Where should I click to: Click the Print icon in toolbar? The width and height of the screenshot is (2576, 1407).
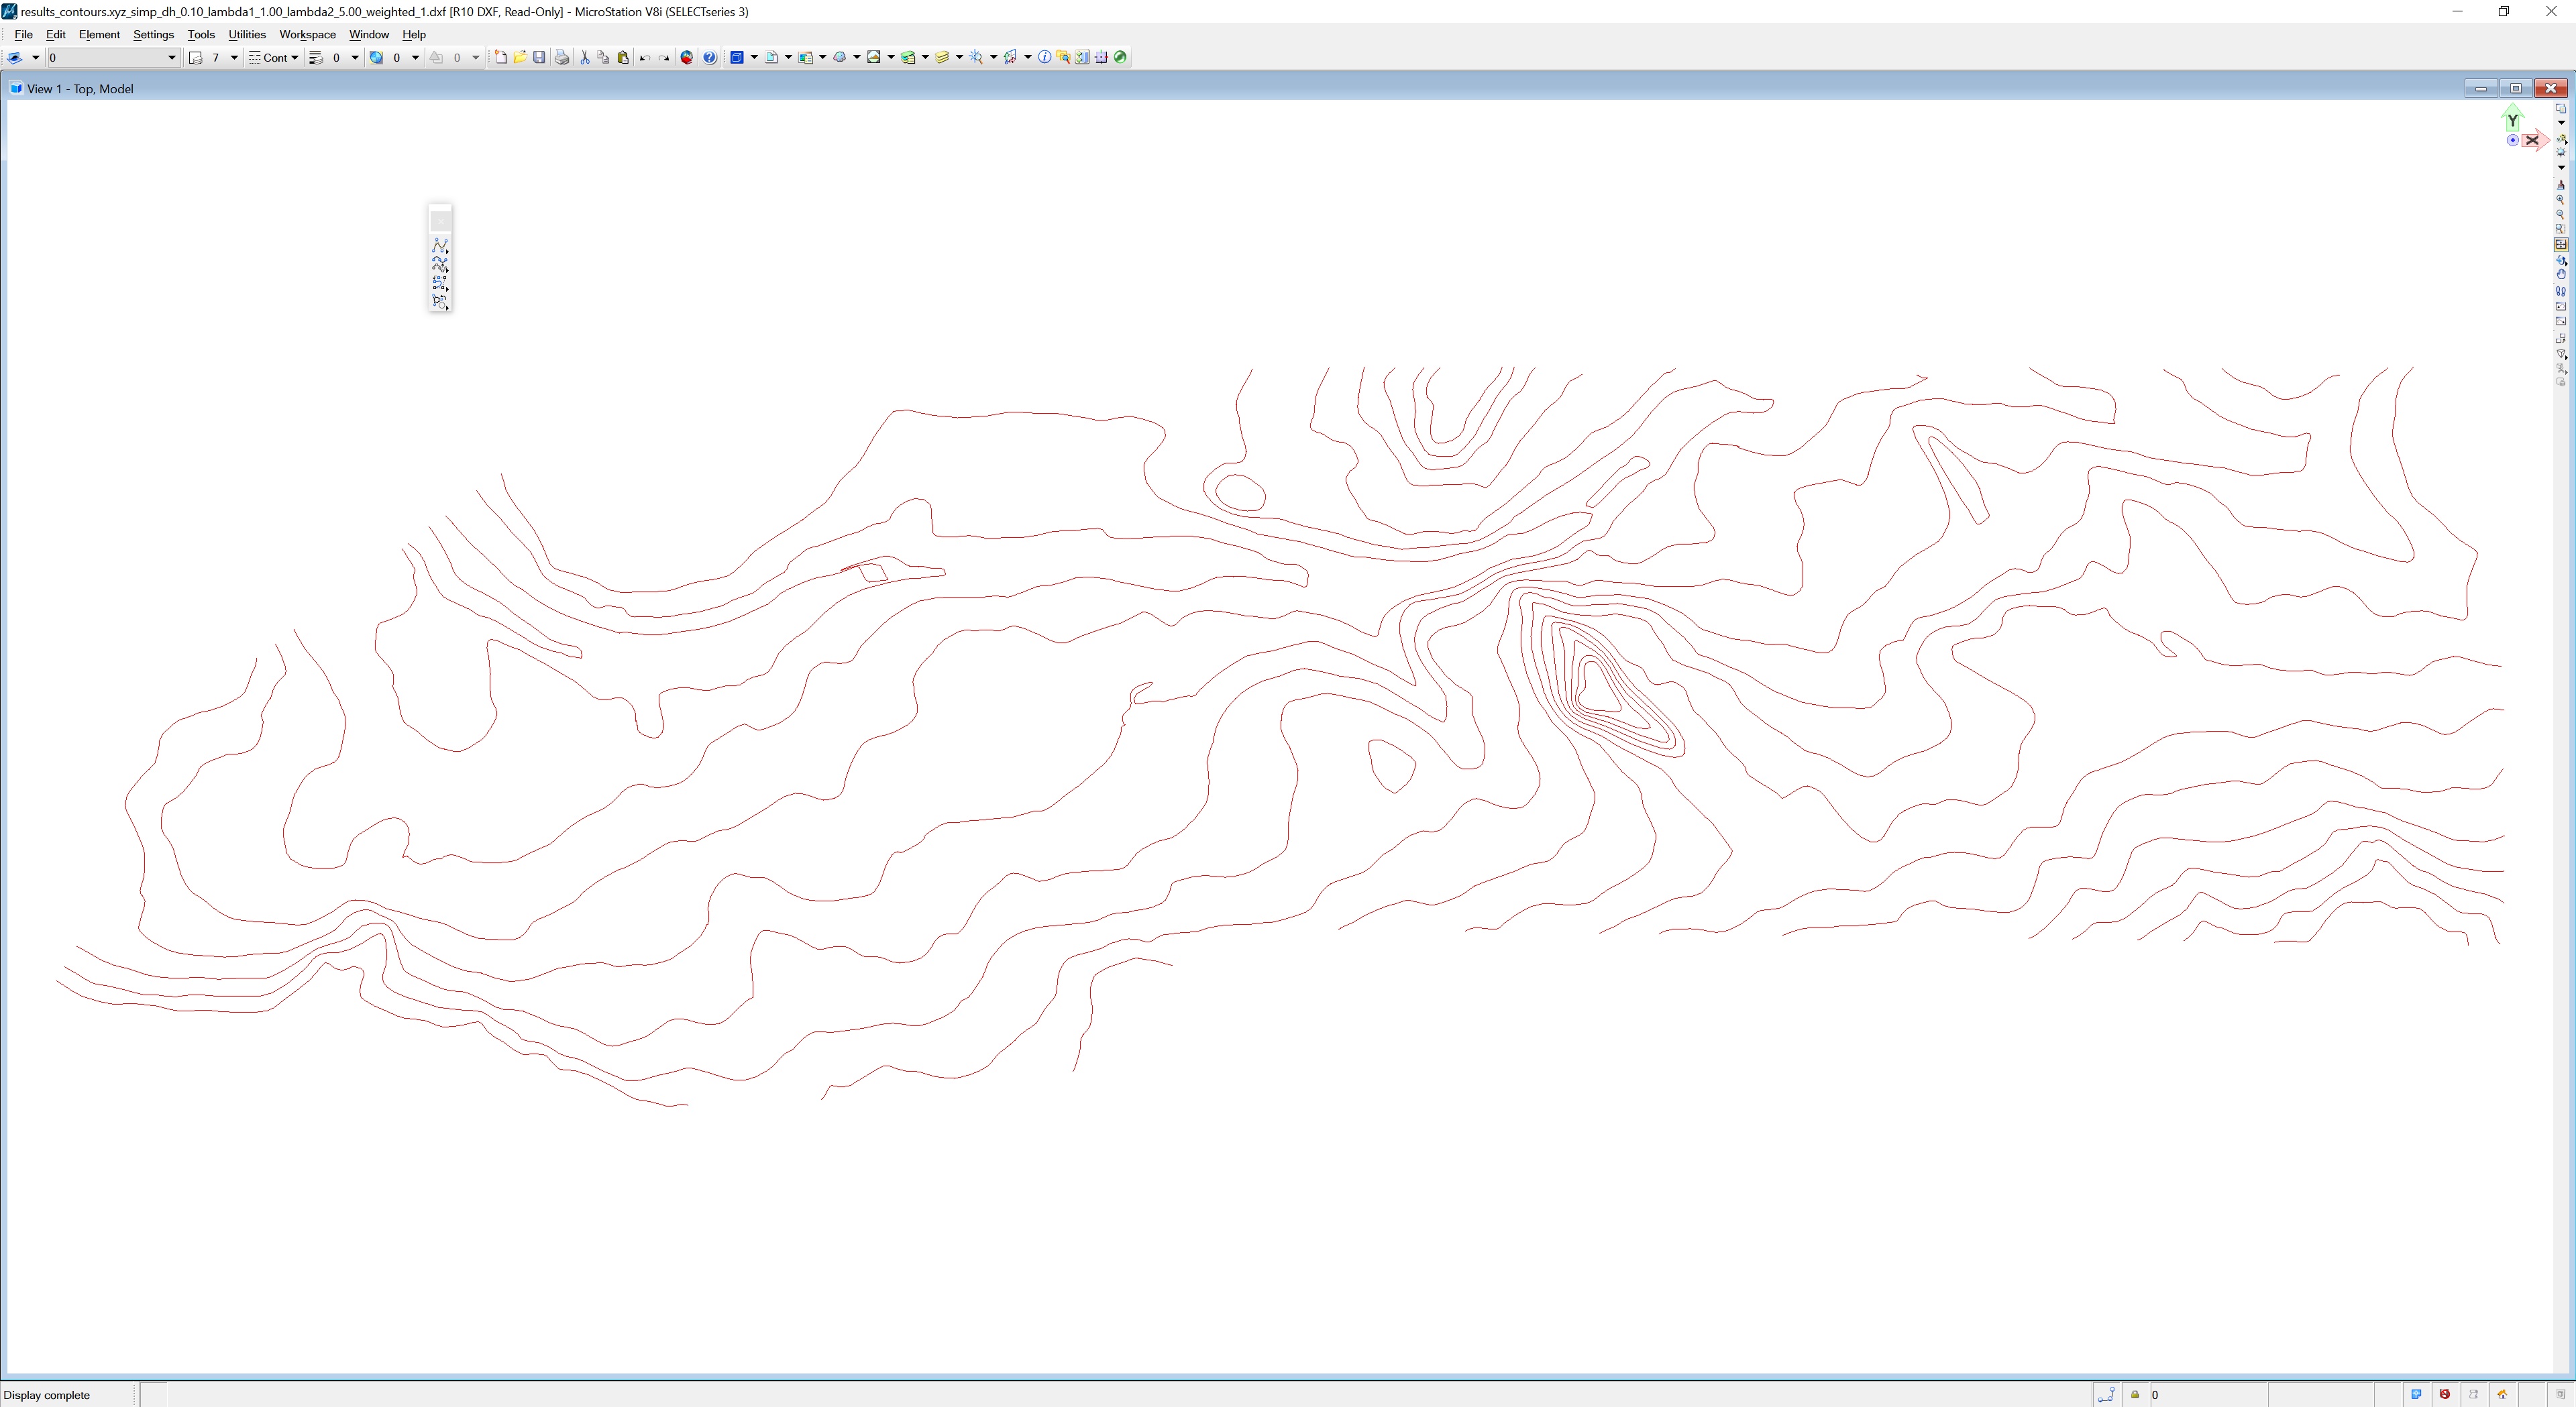click(x=562, y=58)
